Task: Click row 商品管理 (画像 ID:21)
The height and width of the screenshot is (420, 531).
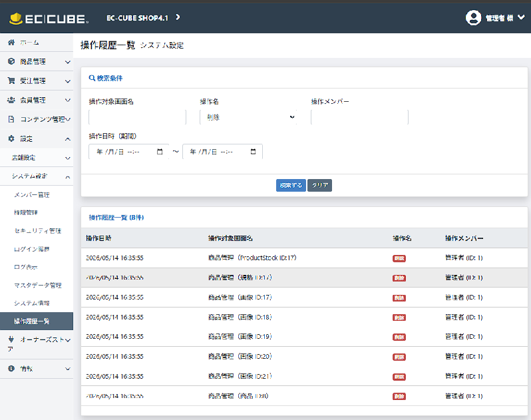Action: click(304, 376)
